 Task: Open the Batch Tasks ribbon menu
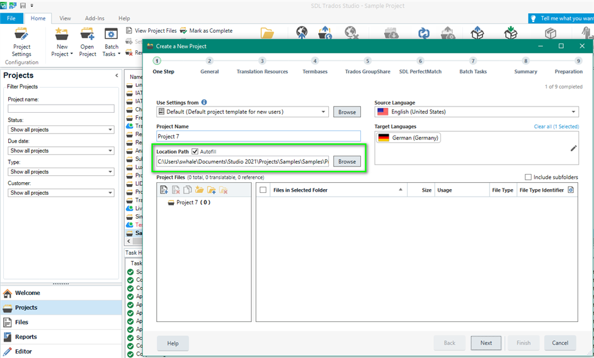111,43
